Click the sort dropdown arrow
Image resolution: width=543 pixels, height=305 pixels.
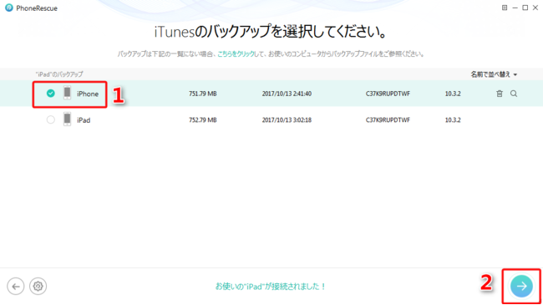tap(515, 75)
